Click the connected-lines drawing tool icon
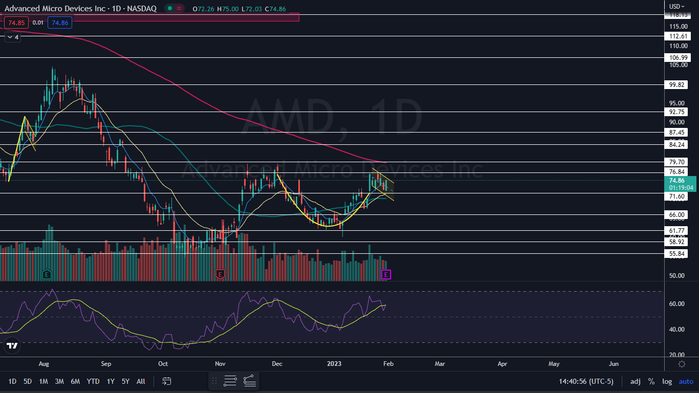 pos(250,381)
